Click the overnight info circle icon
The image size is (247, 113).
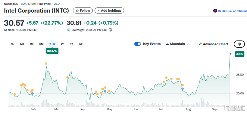111,30
